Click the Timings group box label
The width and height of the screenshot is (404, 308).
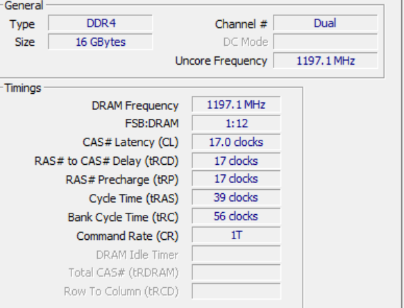click(23, 88)
